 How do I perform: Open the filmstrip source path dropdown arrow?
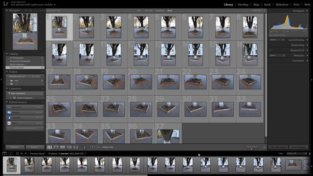coord(85,154)
